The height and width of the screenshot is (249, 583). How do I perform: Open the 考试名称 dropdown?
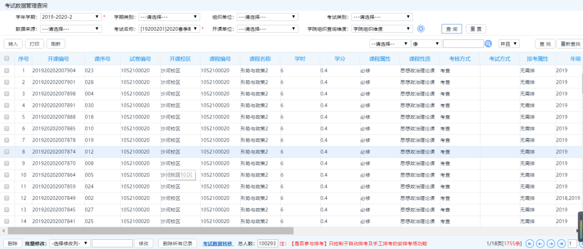coord(169,29)
